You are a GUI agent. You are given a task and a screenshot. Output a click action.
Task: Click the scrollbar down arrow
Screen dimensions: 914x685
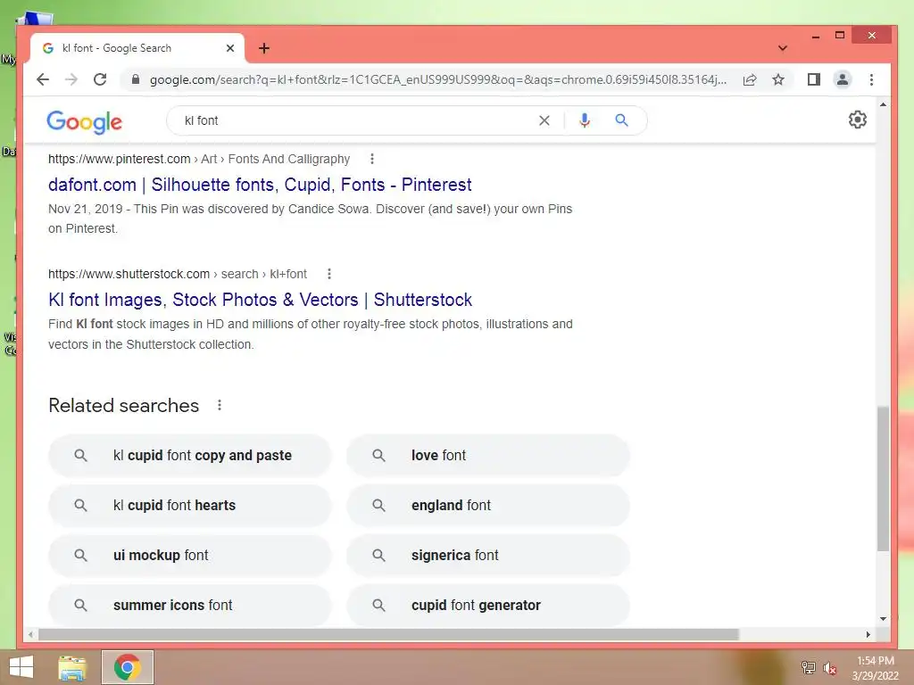(883, 619)
